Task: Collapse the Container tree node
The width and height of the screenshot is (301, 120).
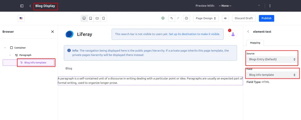Action: [5, 48]
